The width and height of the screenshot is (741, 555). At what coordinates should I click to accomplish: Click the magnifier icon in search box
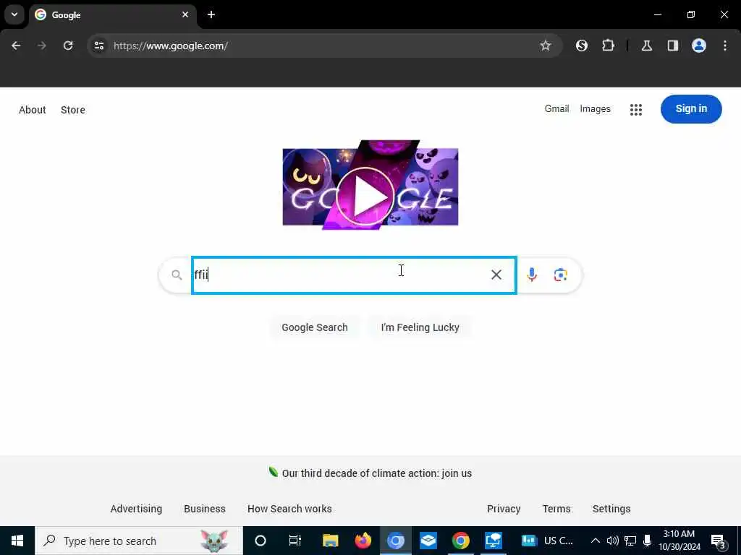[x=177, y=275]
